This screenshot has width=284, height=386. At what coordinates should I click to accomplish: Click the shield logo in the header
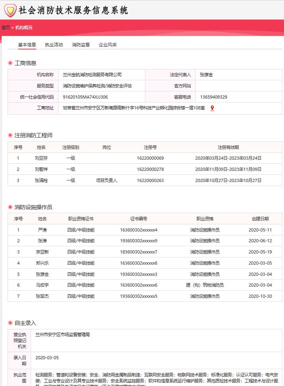pos(10,10)
